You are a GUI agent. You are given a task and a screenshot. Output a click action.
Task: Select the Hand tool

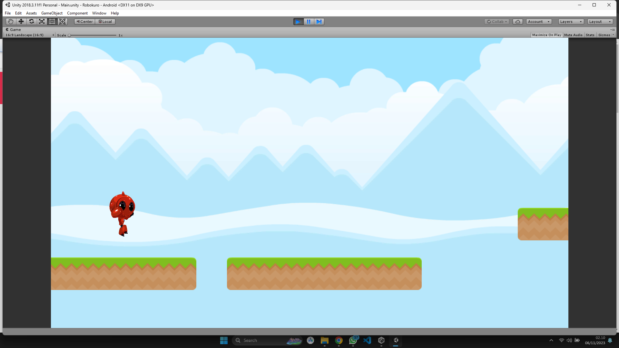coord(11,22)
